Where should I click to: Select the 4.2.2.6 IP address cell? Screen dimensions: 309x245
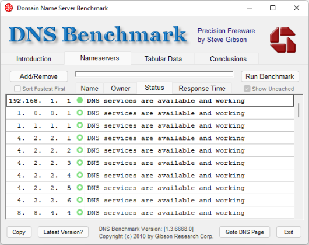coord(40,200)
